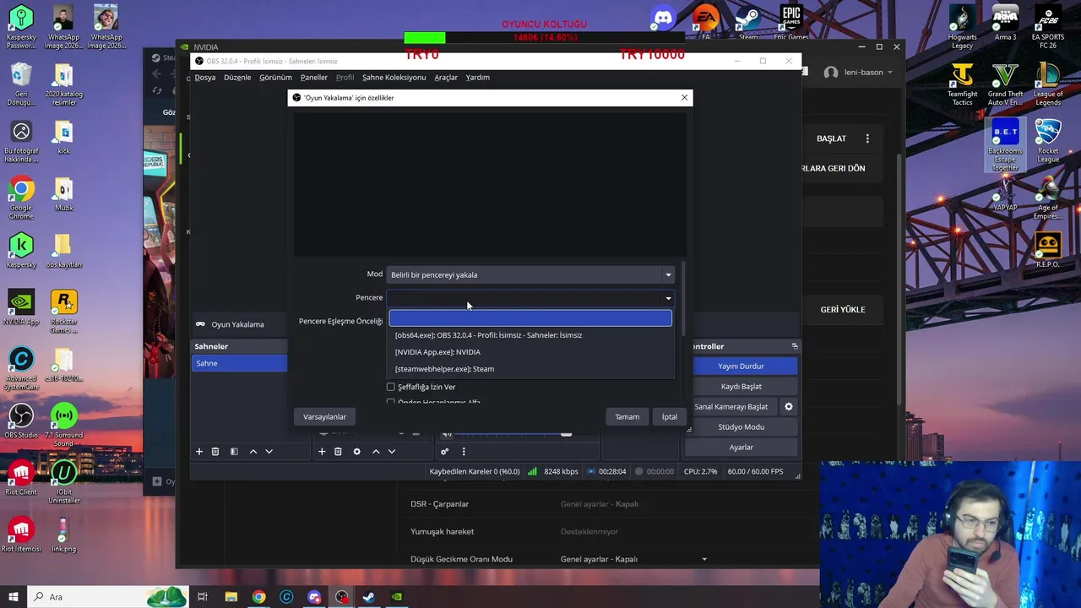Open source properties gear icon
The height and width of the screenshot is (608, 1081).
pyautogui.click(x=356, y=452)
